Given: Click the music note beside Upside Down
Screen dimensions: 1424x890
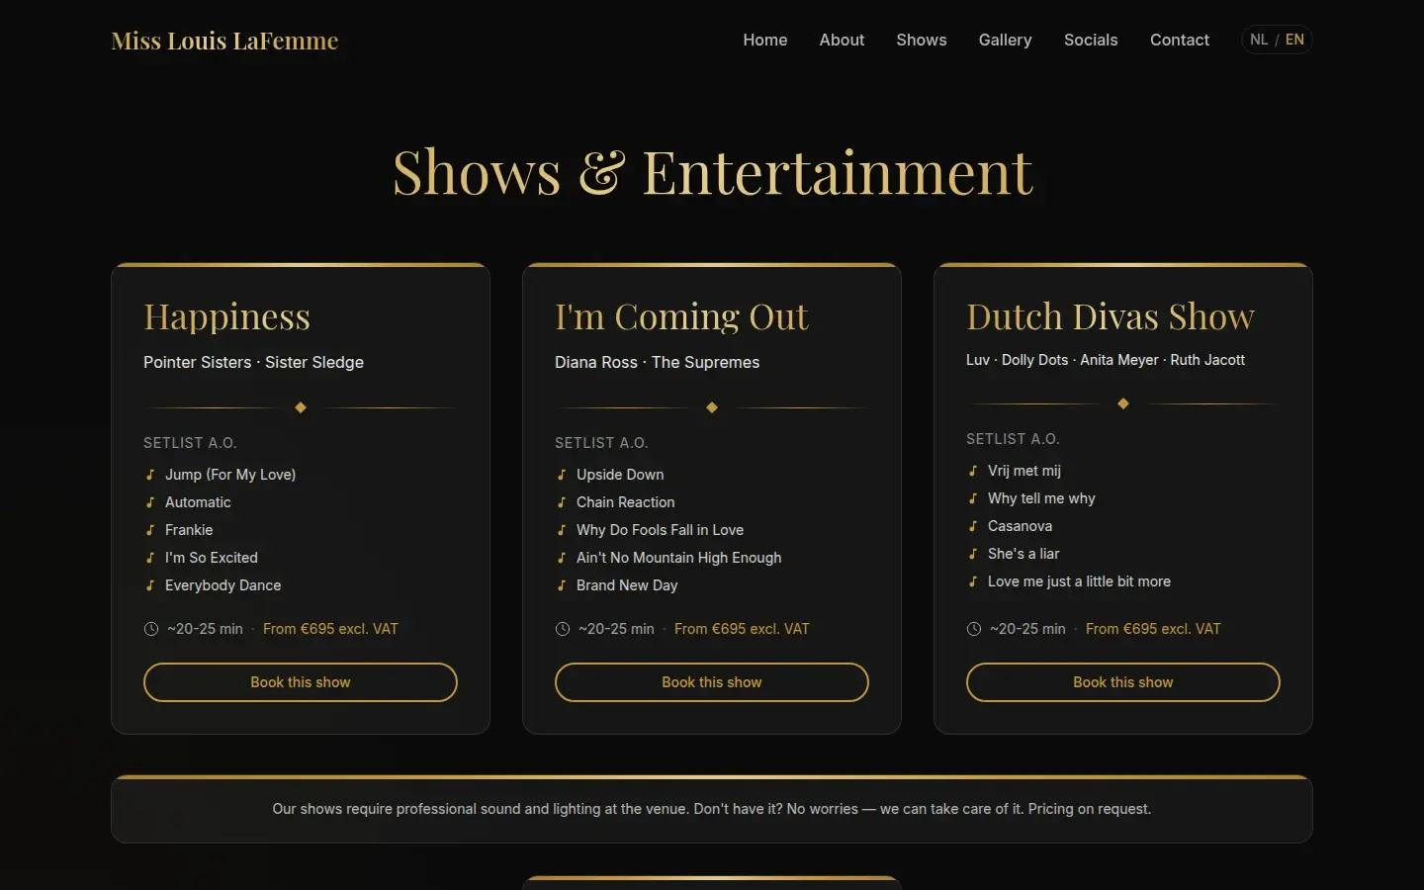Looking at the screenshot, I should (562, 475).
